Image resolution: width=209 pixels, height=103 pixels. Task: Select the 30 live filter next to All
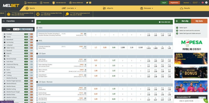23,29
